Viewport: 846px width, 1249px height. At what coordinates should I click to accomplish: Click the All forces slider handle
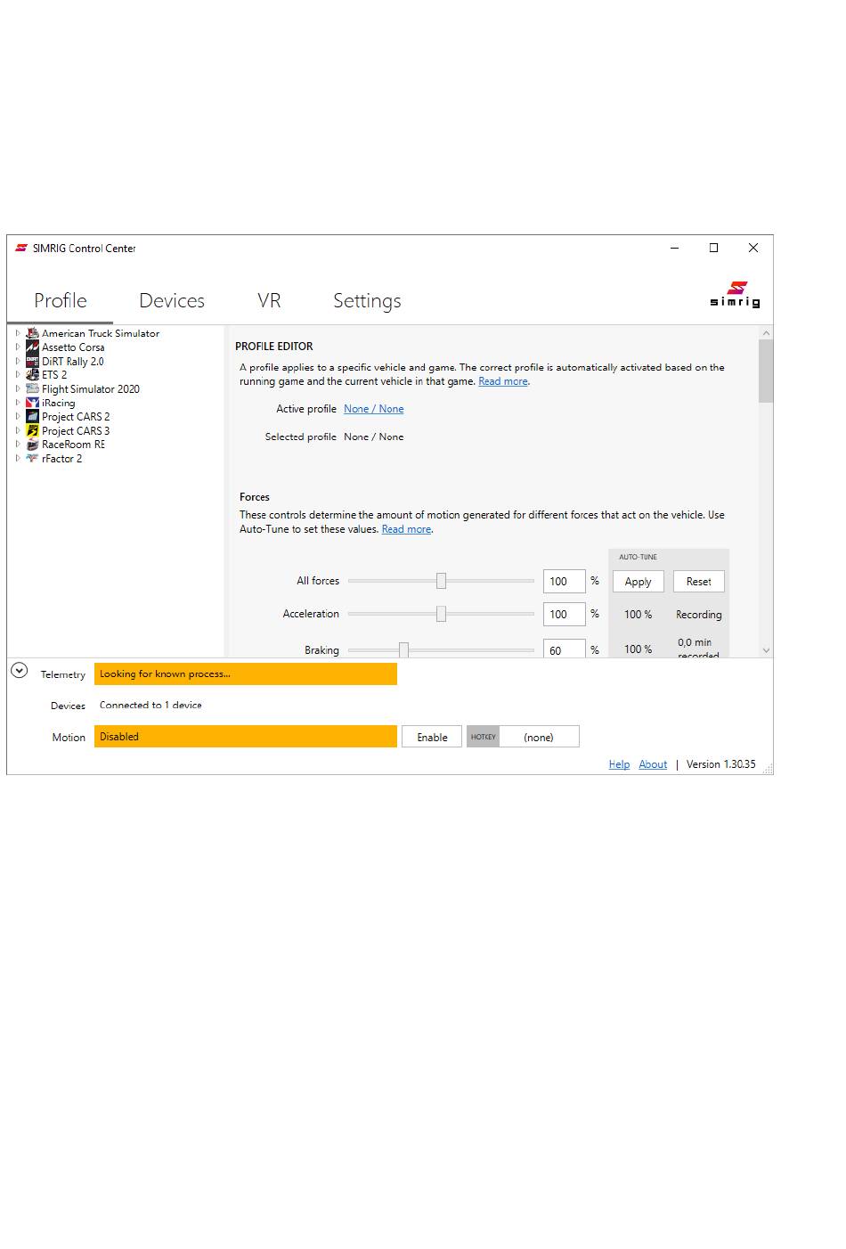441,581
